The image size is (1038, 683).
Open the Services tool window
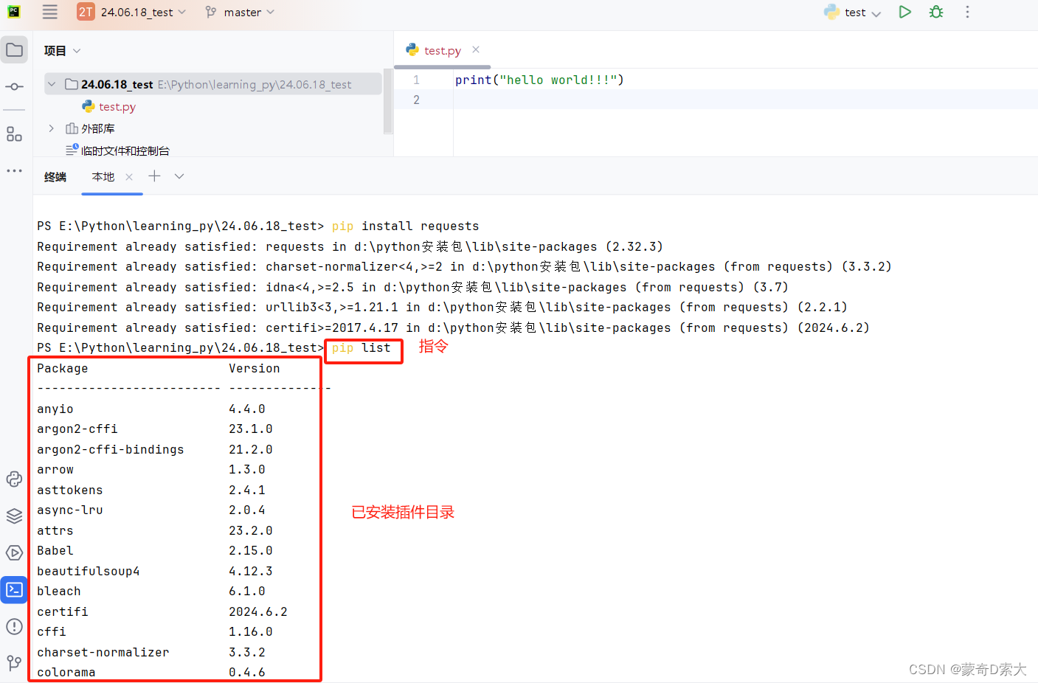pos(14,552)
